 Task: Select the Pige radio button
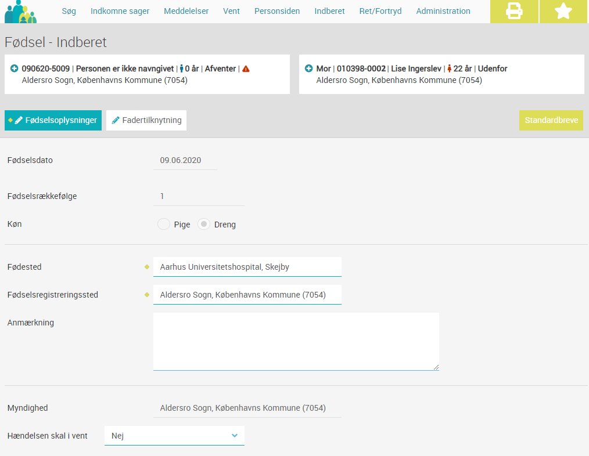click(x=164, y=224)
